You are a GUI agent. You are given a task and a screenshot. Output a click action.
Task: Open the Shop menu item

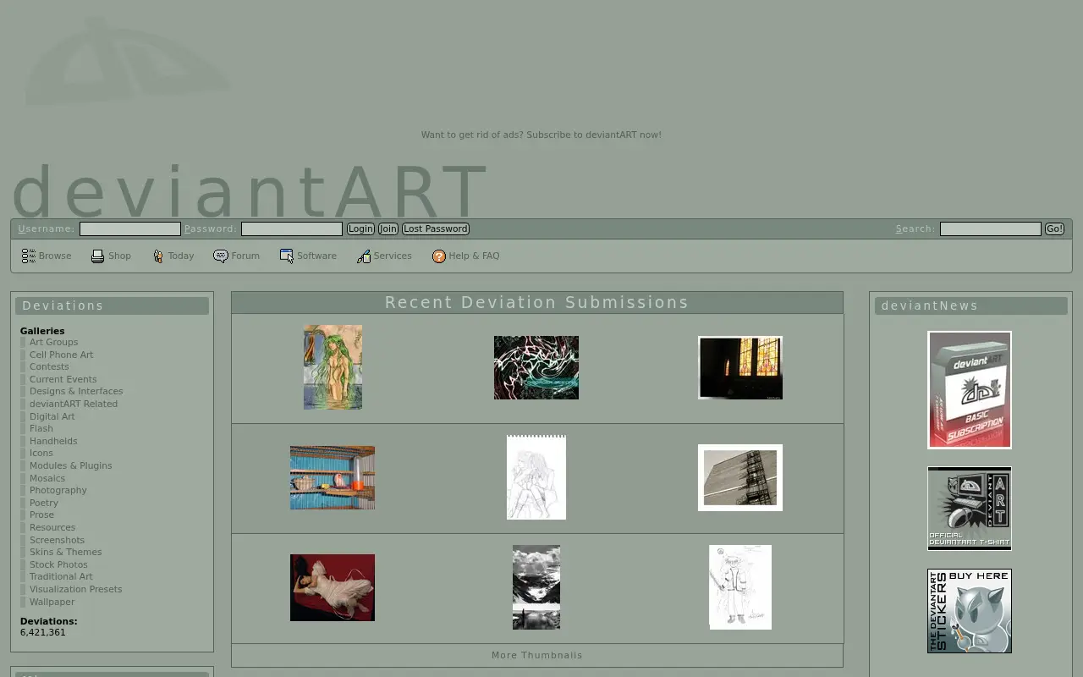[x=119, y=256]
